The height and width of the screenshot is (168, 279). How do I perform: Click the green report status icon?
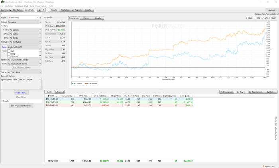pyautogui.click(x=41, y=22)
